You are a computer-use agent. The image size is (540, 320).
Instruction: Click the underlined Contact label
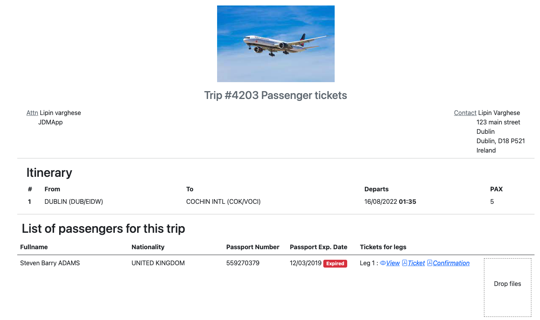(x=465, y=113)
